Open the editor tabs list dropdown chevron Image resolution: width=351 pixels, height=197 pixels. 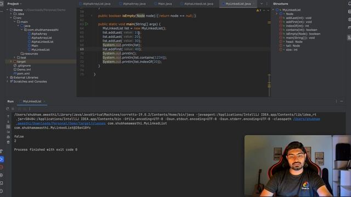pyautogui.click(x=262, y=4)
